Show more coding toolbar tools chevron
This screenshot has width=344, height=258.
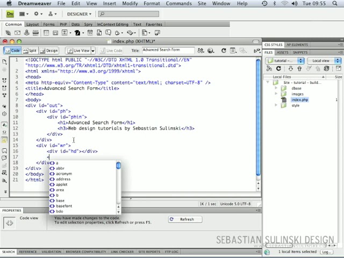click(x=5, y=191)
